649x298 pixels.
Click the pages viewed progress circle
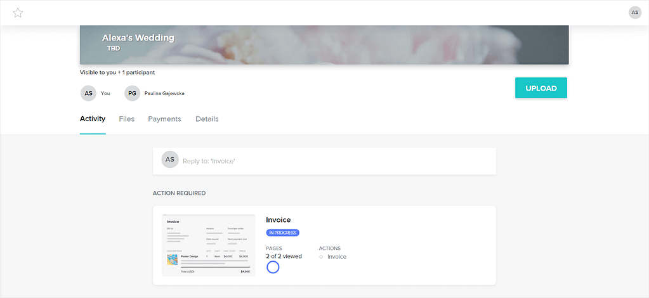coord(273,268)
